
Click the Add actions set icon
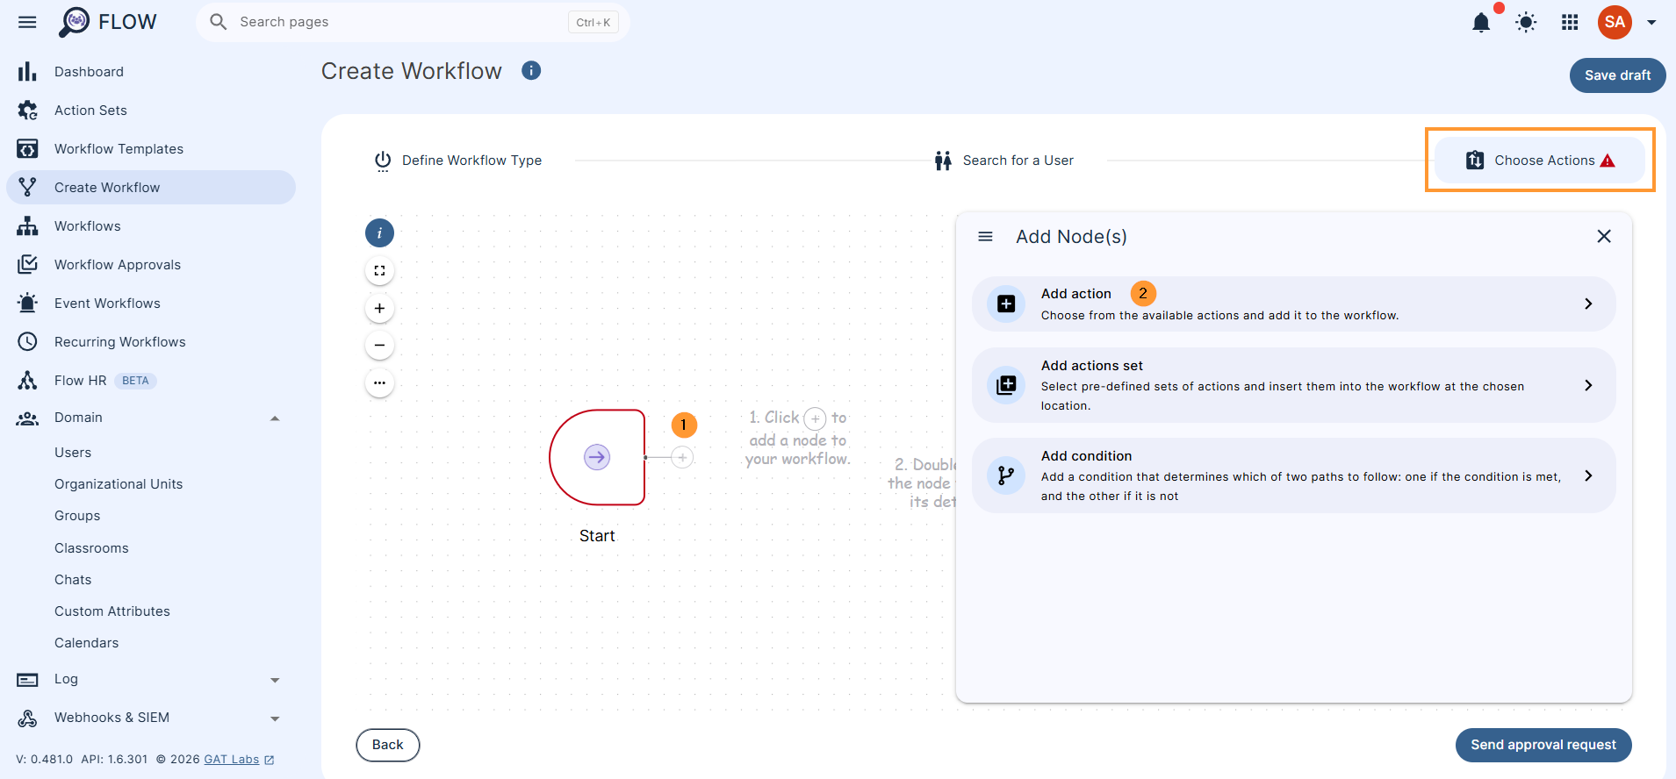[1006, 385]
